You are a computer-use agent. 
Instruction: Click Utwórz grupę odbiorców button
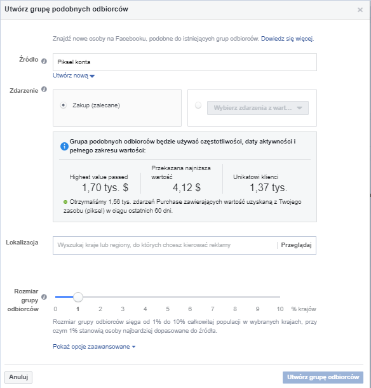pos(323,377)
